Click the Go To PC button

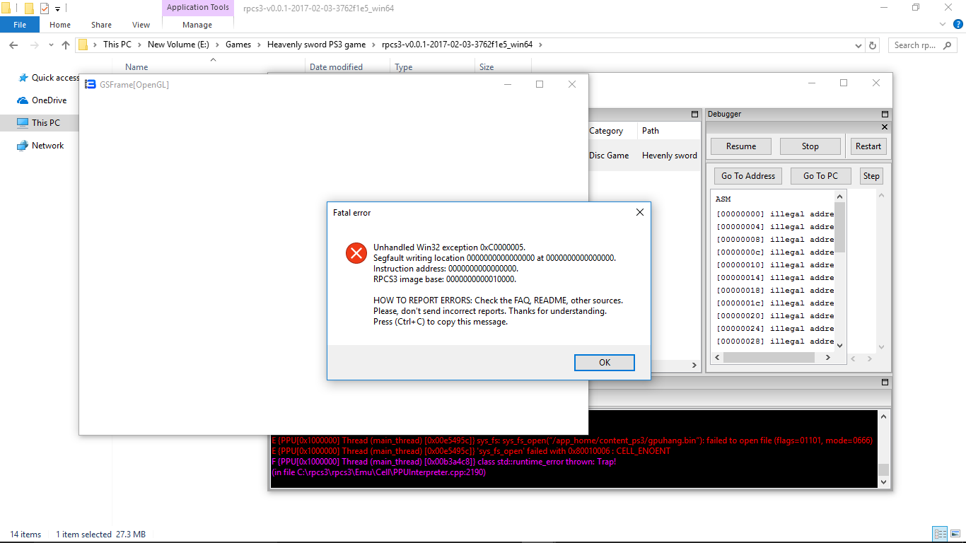point(820,176)
